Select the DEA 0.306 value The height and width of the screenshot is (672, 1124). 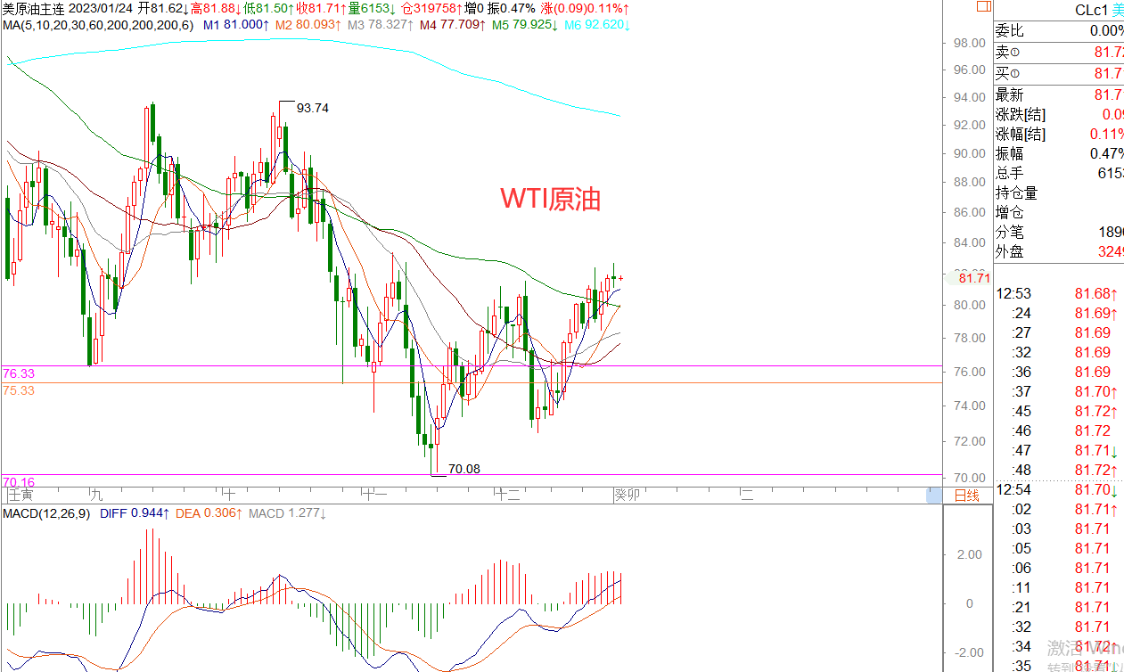point(208,513)
